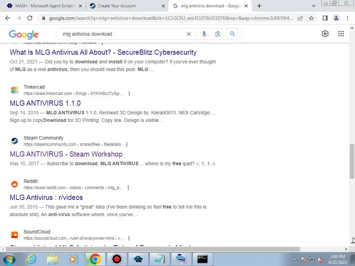
Task: Click the muted volume tray icon
Action: (x=320, y=259)
